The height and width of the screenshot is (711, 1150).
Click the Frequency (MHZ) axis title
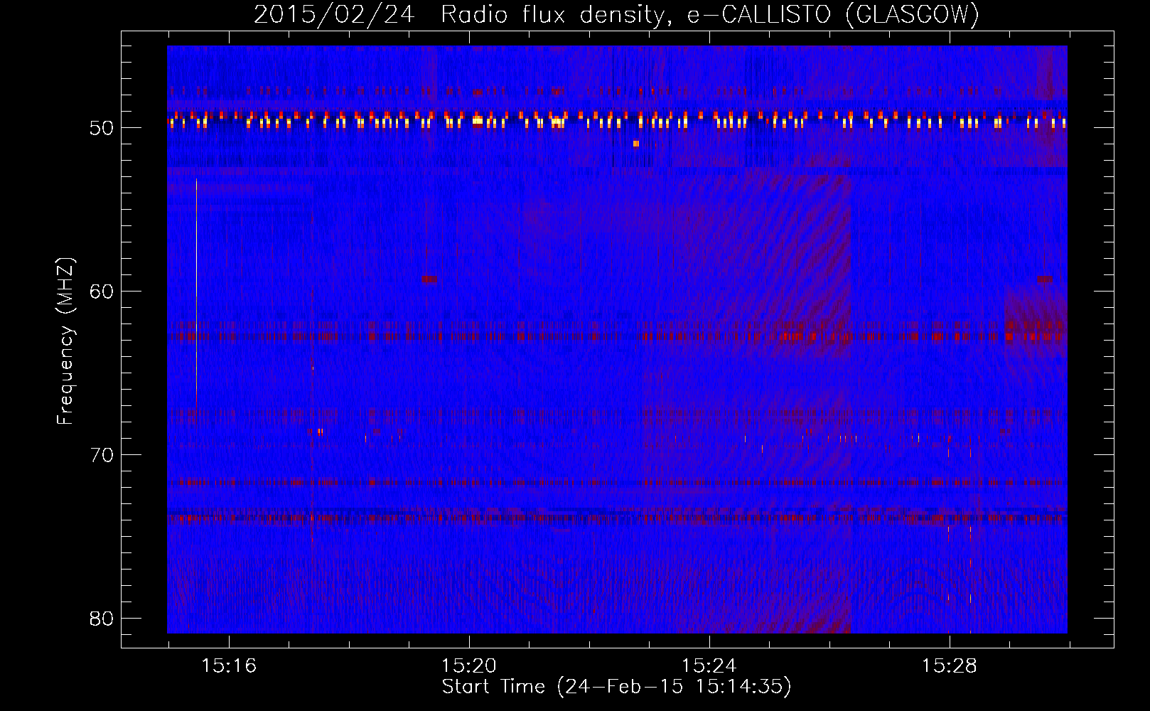point(65,341)
